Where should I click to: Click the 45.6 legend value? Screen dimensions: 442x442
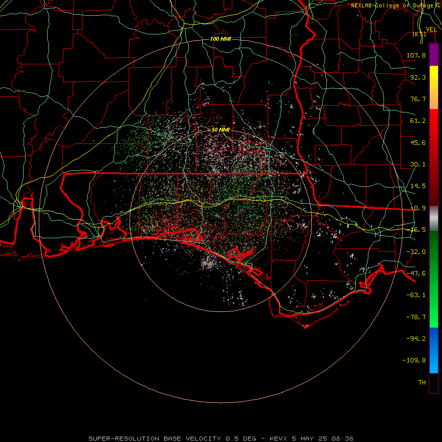click(x=418, y=142)
